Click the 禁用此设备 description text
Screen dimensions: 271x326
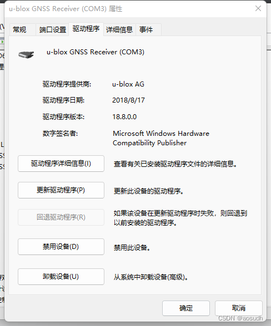click(132, 248)
